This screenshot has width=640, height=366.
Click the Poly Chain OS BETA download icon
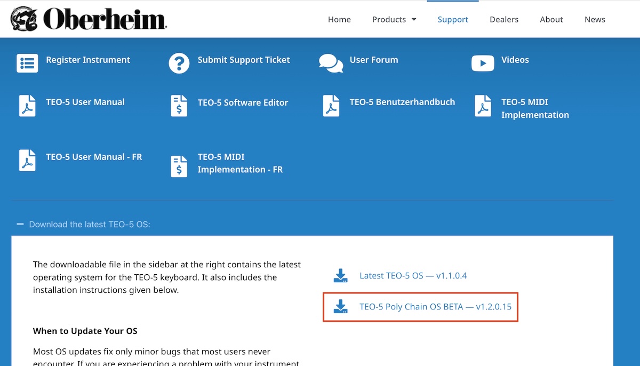341,307
